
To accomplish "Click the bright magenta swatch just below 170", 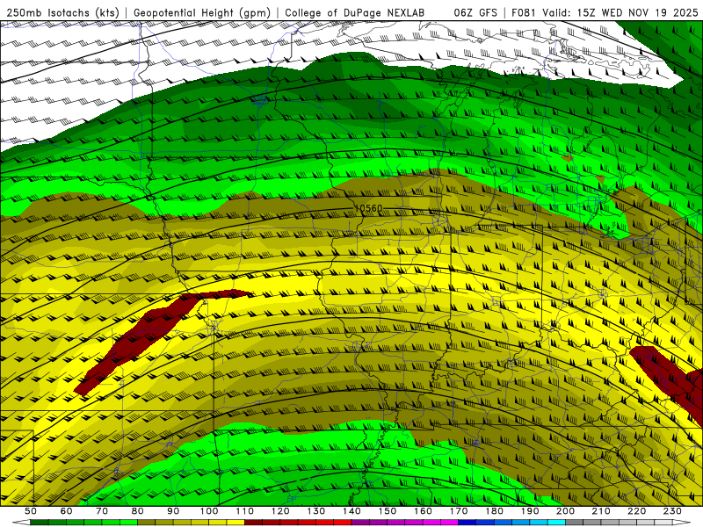I will 450,523.
